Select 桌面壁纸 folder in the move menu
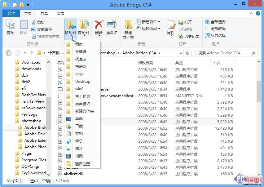264x187 pixels. click(82, 104)
